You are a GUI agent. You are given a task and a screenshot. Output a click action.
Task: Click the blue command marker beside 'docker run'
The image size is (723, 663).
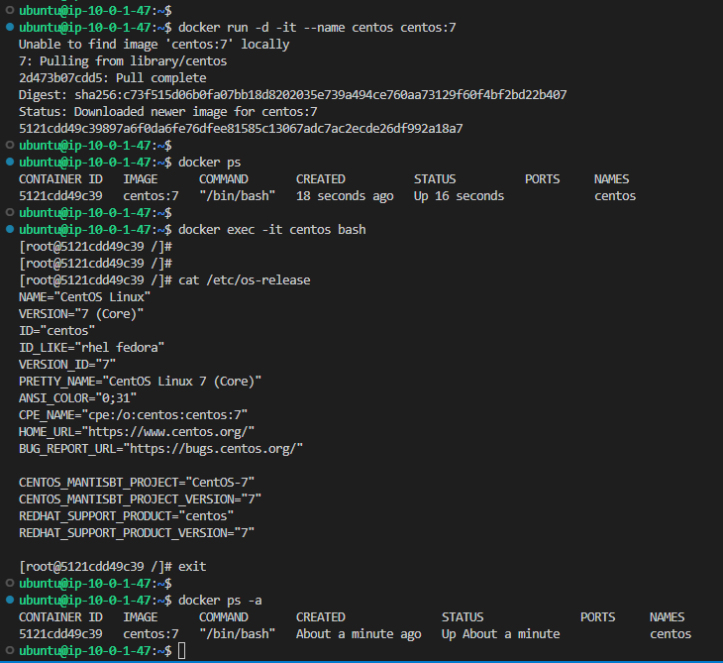tap(10, 27)
